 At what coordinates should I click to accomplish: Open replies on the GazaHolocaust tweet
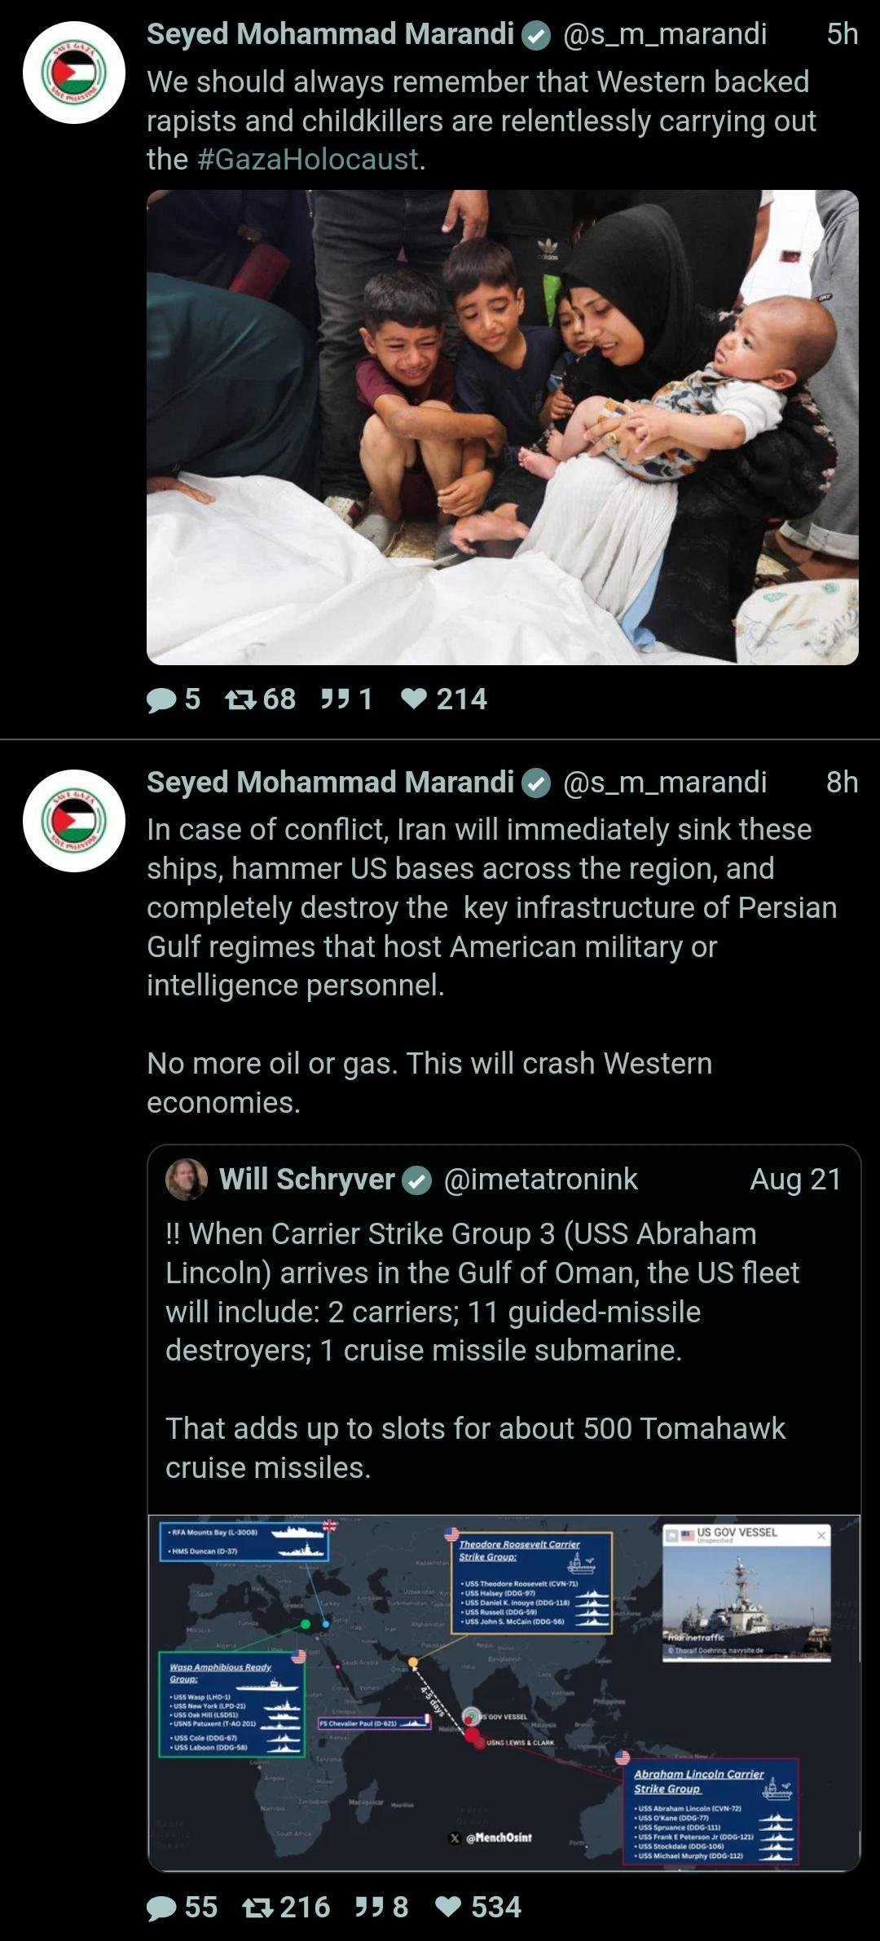tap(173, 699)
